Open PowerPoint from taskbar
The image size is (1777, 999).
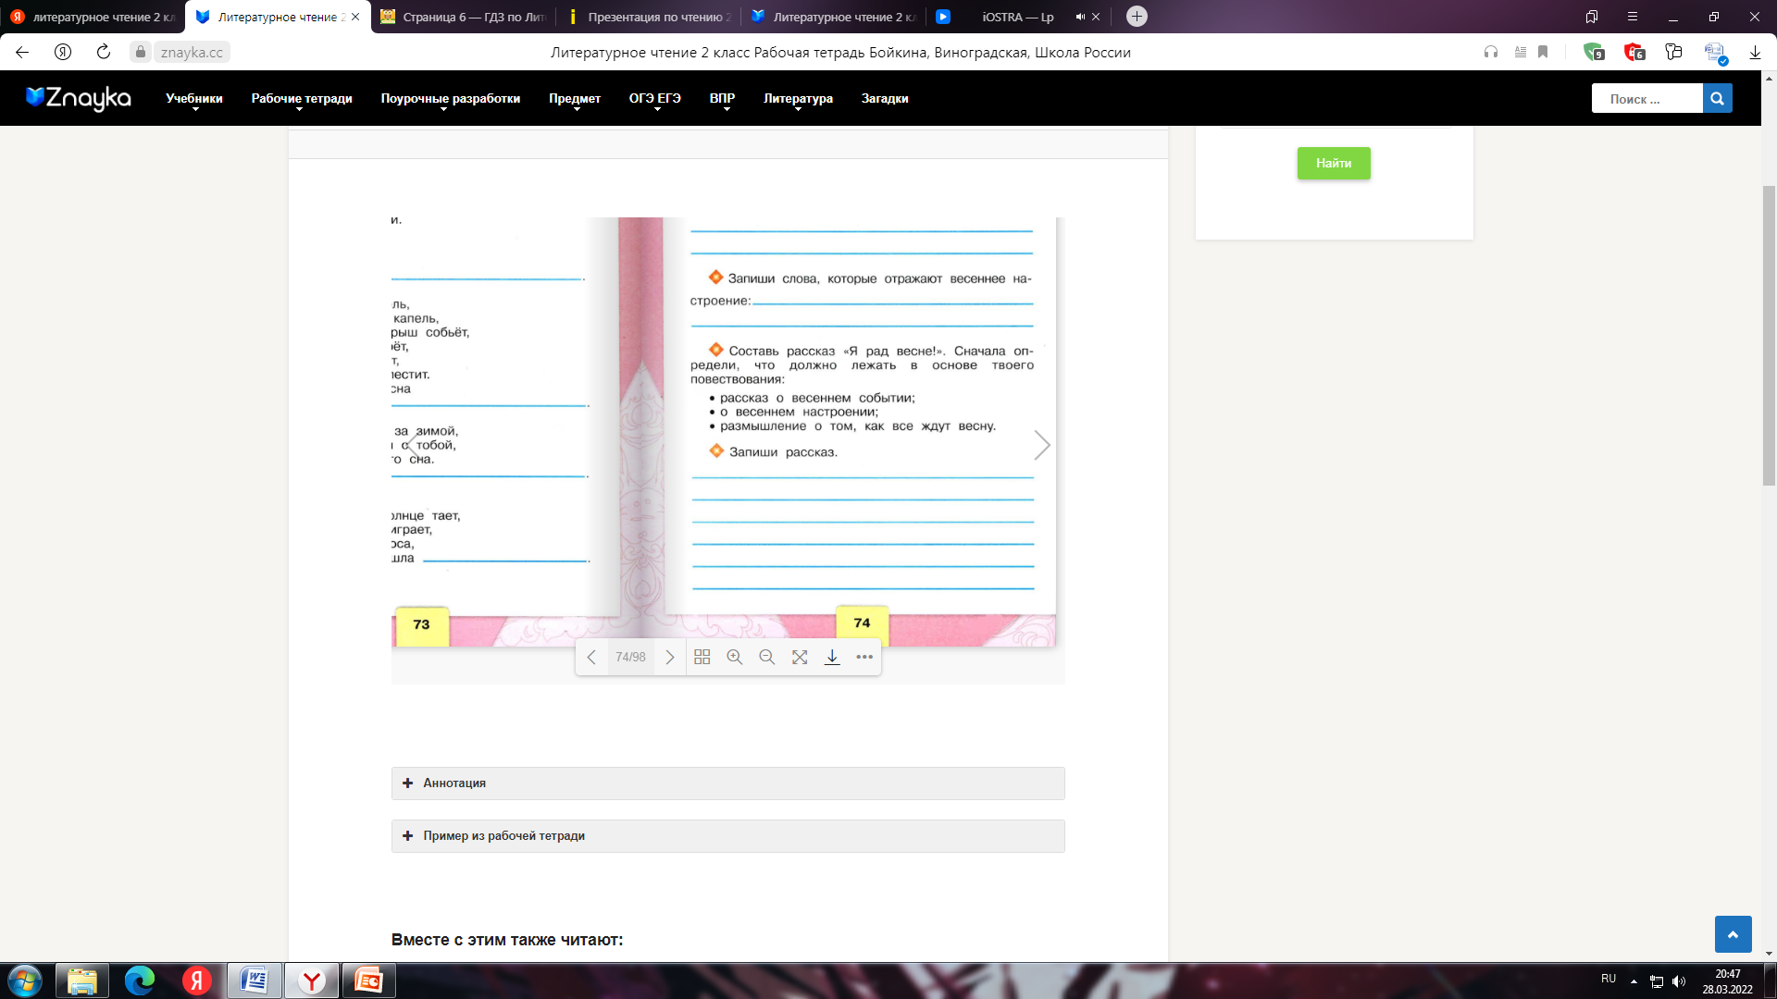pos(369,980)
